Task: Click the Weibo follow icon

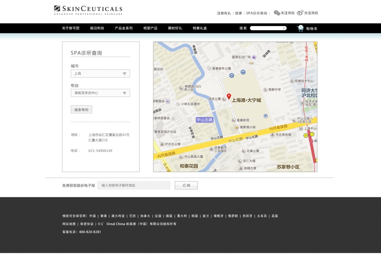Action: point(300,13)
